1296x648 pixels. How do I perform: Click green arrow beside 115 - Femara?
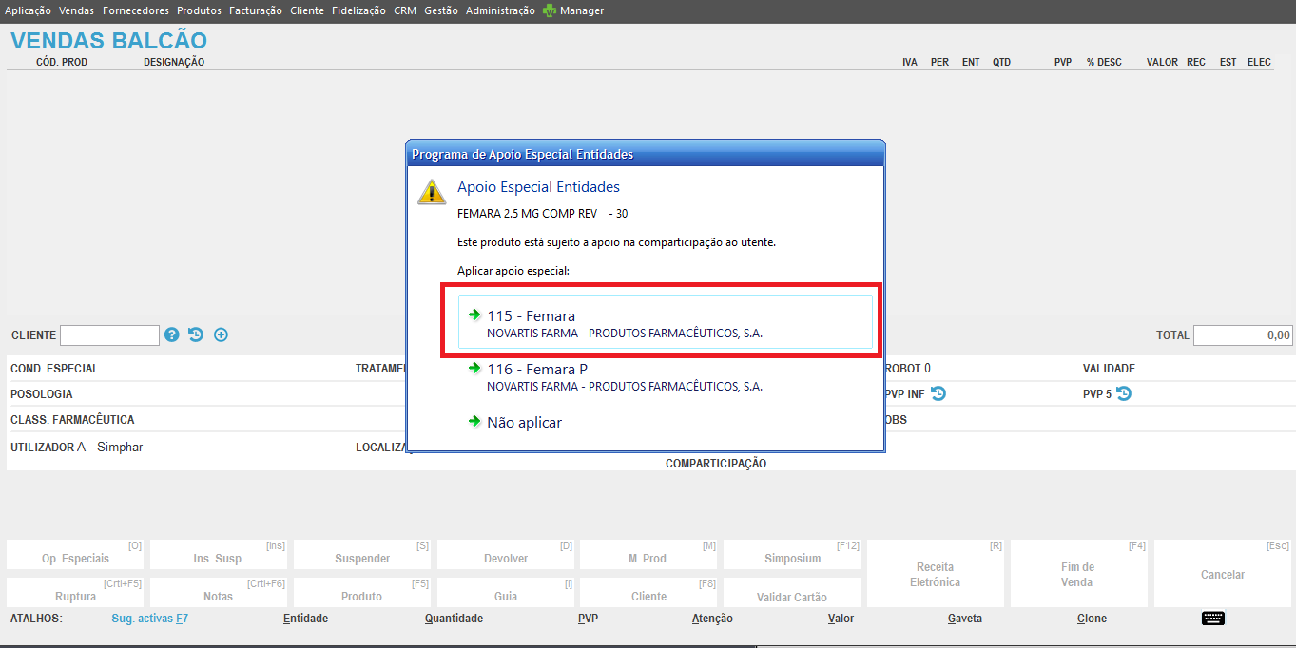[x=475, y=314]
